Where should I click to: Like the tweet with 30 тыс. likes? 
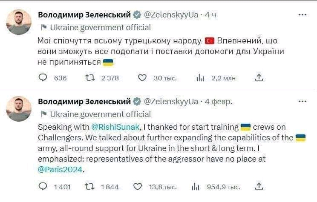[142, 78]
